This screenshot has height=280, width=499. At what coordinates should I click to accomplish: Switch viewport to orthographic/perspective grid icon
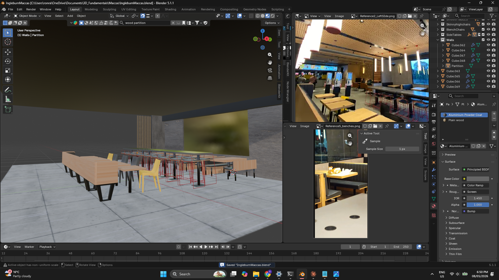click(270, 78)
